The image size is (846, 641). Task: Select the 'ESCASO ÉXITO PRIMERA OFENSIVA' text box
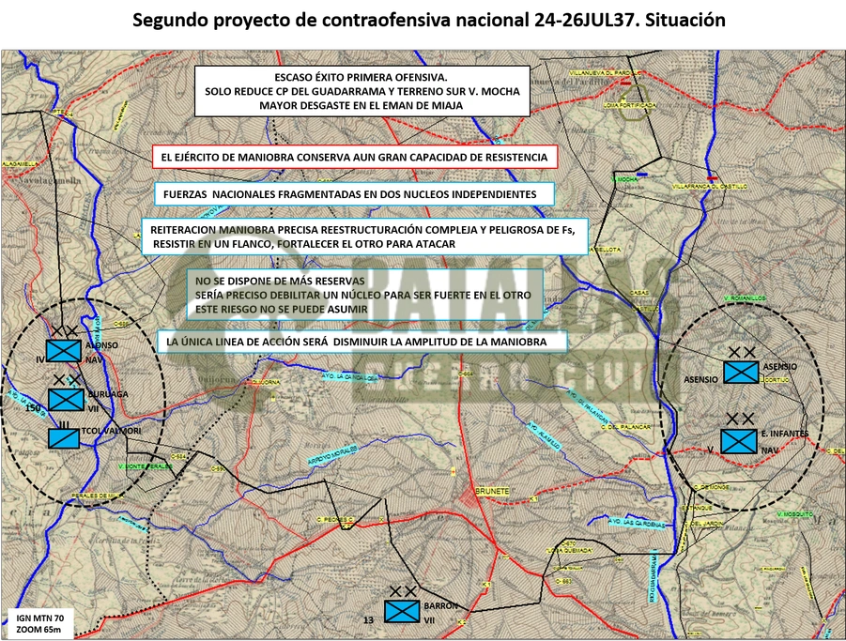(x=362, y=91)
